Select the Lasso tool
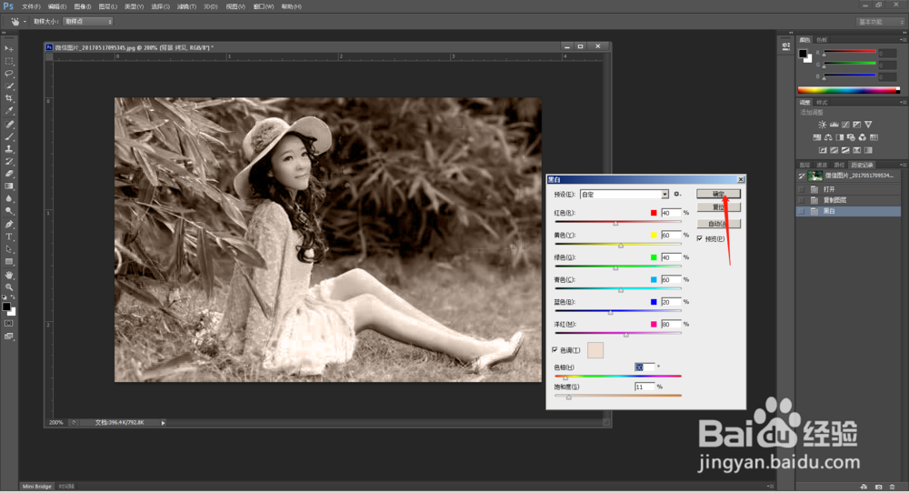 click(9, 73)
